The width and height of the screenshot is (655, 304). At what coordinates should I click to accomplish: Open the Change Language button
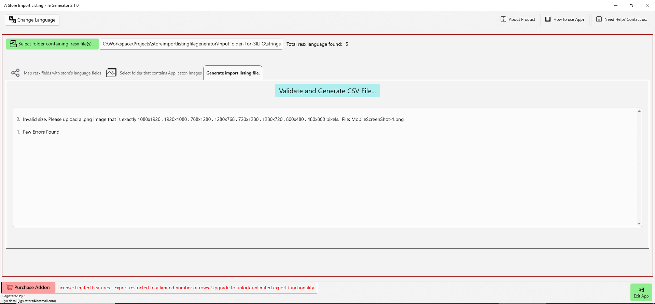pos(32,20)
